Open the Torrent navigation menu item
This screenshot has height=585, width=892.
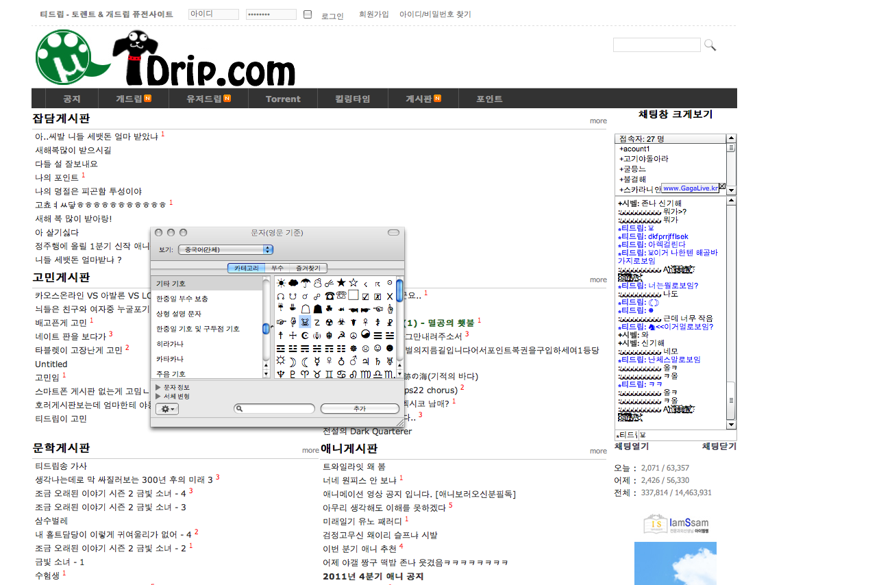(x=283, y=99)
